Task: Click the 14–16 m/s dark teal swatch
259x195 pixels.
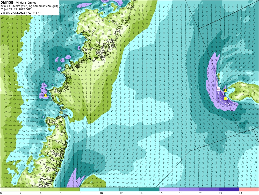Action: point(149,189)
